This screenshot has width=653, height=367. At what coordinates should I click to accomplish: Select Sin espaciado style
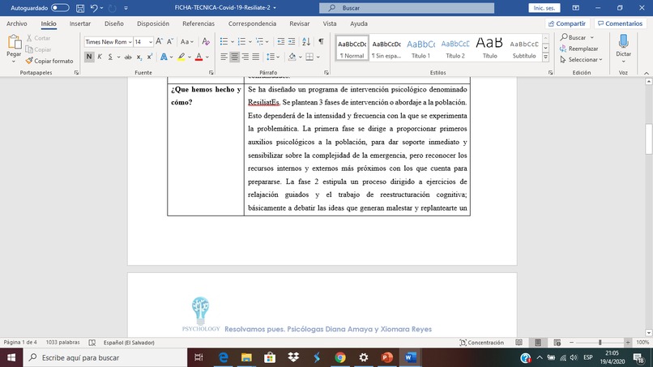coord(386,49)
